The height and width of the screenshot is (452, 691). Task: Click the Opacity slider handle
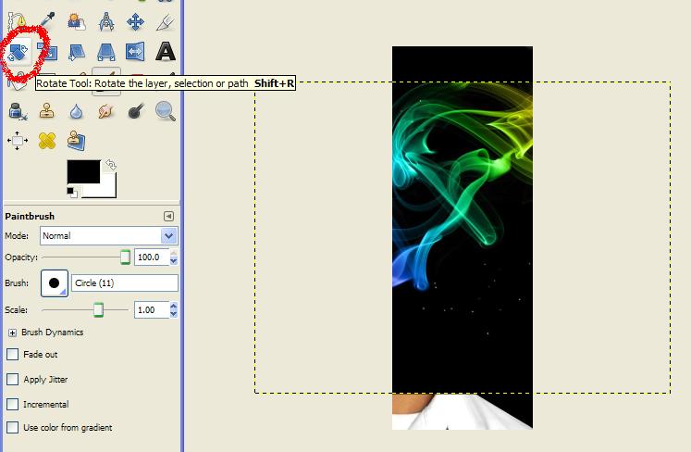tap(126, 257)
